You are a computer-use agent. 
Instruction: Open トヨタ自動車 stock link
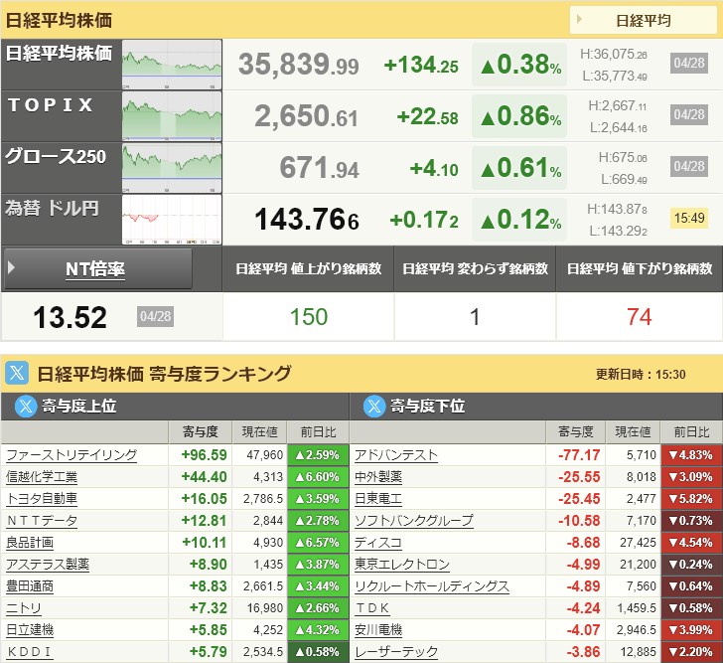[x=42, y=499]
